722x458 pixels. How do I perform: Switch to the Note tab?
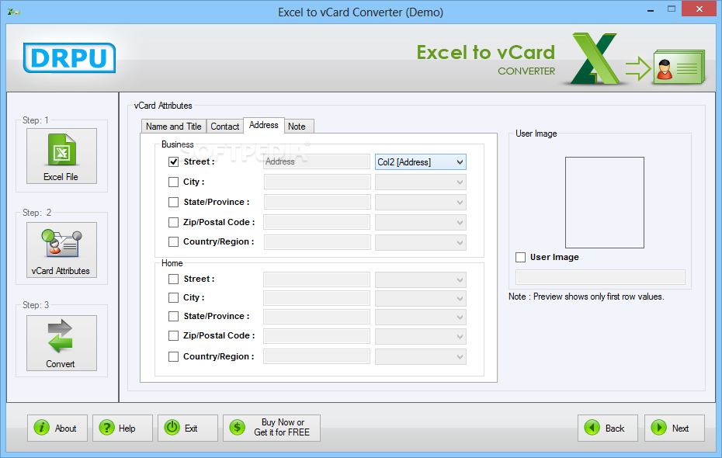[297, 126]
